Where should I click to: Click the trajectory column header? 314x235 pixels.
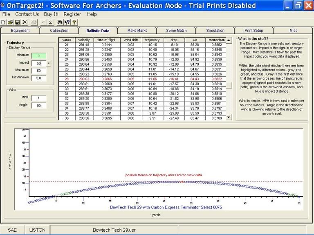153,40
